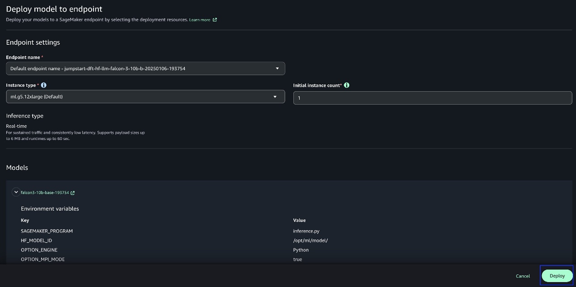Click external link icon beside Learn more
Screen dimensions: 576x287
point(215,20)
